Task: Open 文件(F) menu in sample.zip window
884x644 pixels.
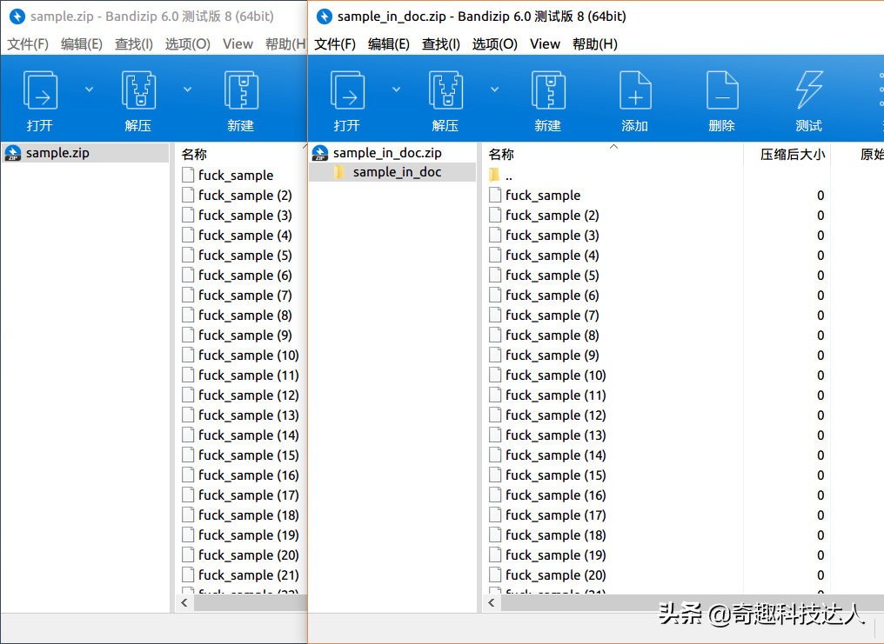Action: click(28, 44)
